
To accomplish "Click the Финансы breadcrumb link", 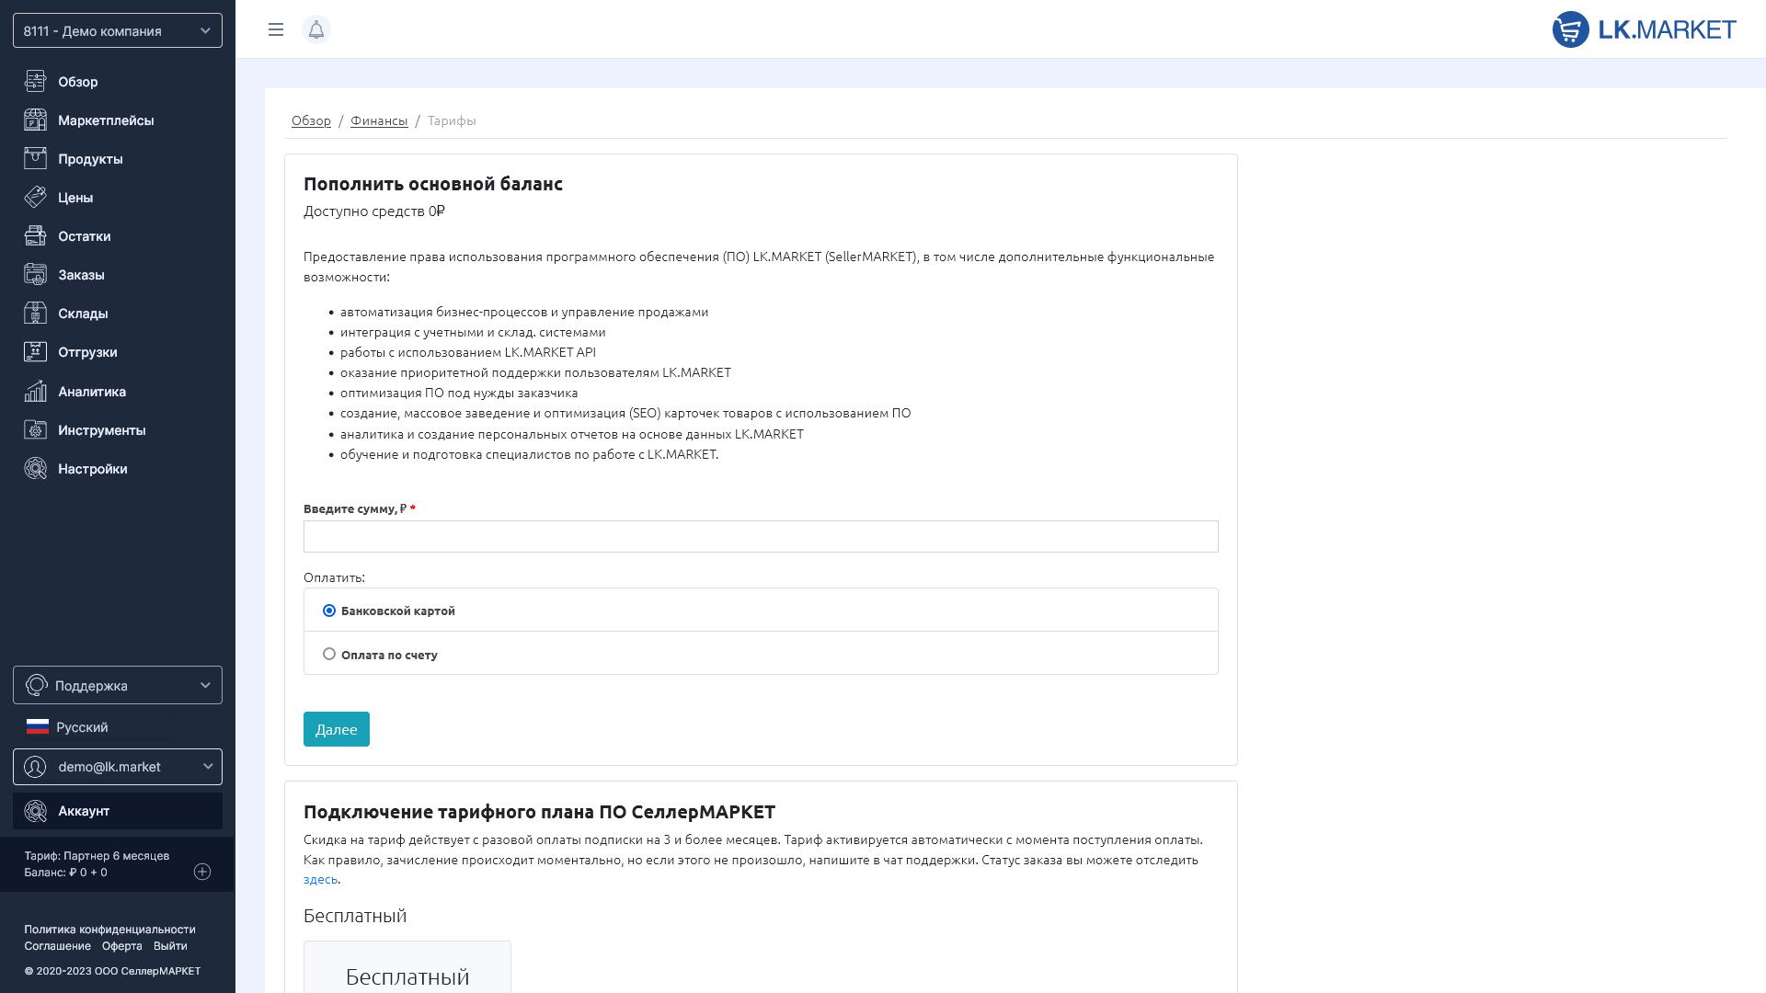I will [x=379, y=120].
